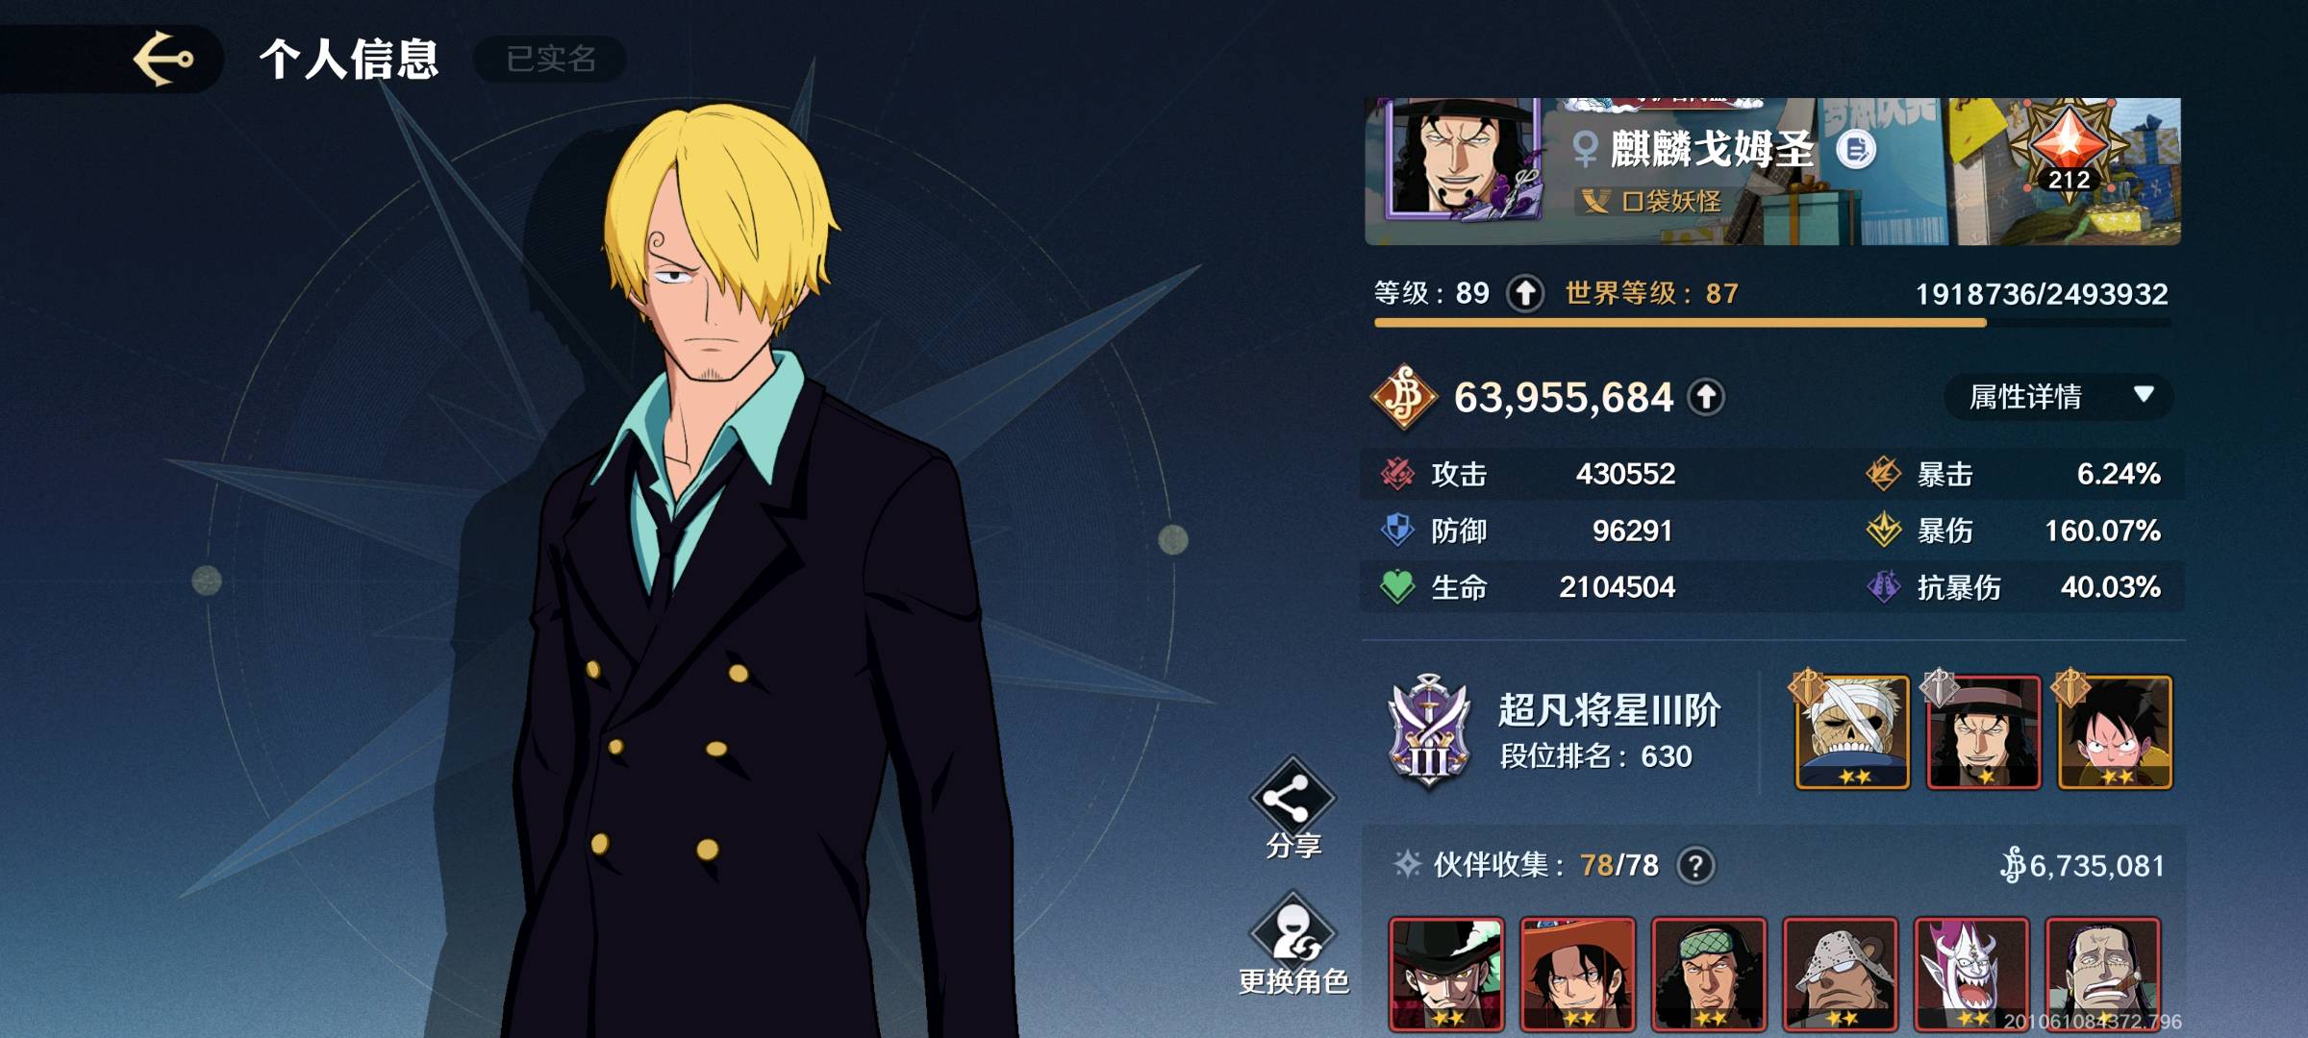Open the Mihawk partner card
The image size is (2308, 1038).
pyautogui.click(x=1446, y=974)
